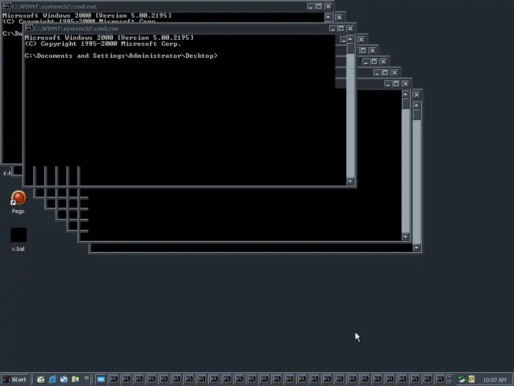Click the front cmd window's scroll-down arrow
Image resolution: width=514 pixels, height=386 pixels.
350,181
